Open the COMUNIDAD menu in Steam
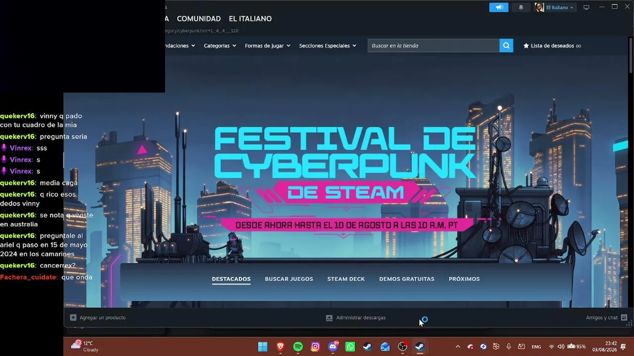This screenshot has width=634, height=356. point(199,19)
